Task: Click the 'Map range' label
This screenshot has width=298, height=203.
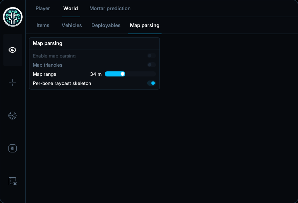Action: click(44, 74)
